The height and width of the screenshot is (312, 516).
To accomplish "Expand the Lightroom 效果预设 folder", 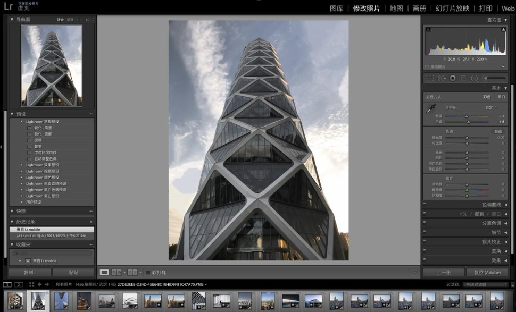I will (x=22, y=165).
